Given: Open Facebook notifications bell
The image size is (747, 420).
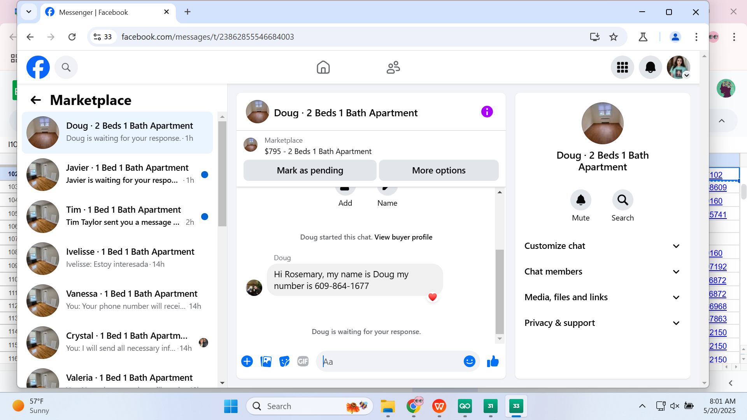Looking at the screenshot, I should tap(650, 68).
